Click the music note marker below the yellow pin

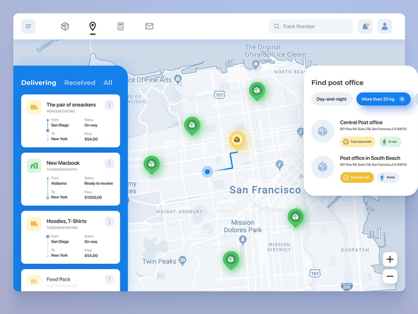click(x=279, y=165)
